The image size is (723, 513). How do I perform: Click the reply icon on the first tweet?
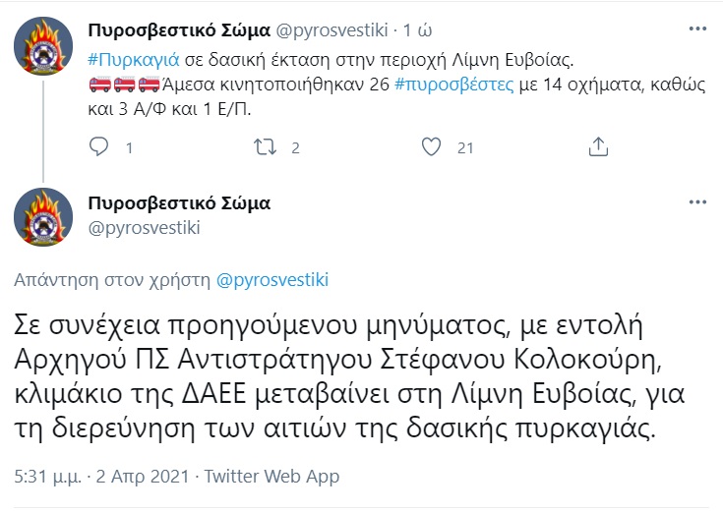point(98,146)
